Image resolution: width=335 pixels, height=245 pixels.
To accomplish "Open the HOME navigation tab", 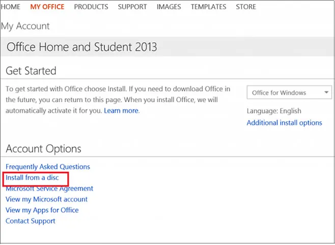I will coord(11,7).
